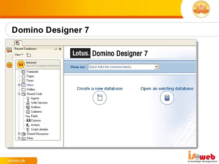Expand the Views node
This screenshot has height=164, width=219.
pos(19,85)
